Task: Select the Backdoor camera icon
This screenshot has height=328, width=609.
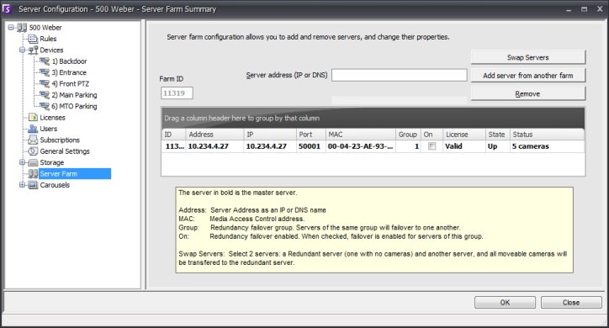Action: pyautogui.click(x=45, y=61)
